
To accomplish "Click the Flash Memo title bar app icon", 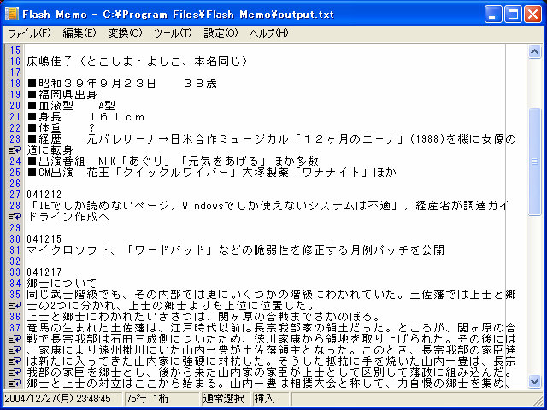I will [12, 13].
